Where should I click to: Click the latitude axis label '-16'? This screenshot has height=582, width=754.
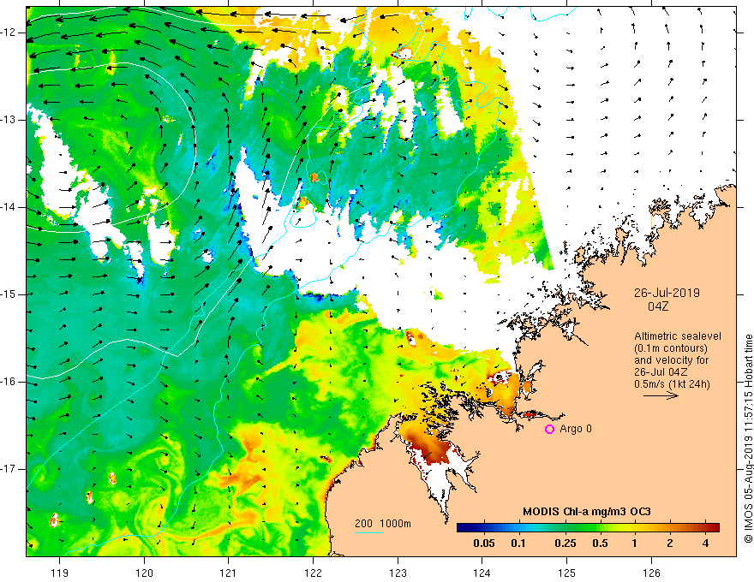click(x=9, y=382)
